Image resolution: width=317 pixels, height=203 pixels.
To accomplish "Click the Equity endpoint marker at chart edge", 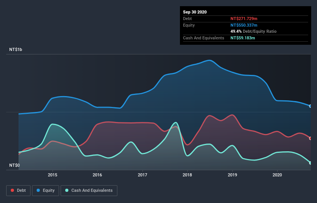I will (x=310, y=106).
